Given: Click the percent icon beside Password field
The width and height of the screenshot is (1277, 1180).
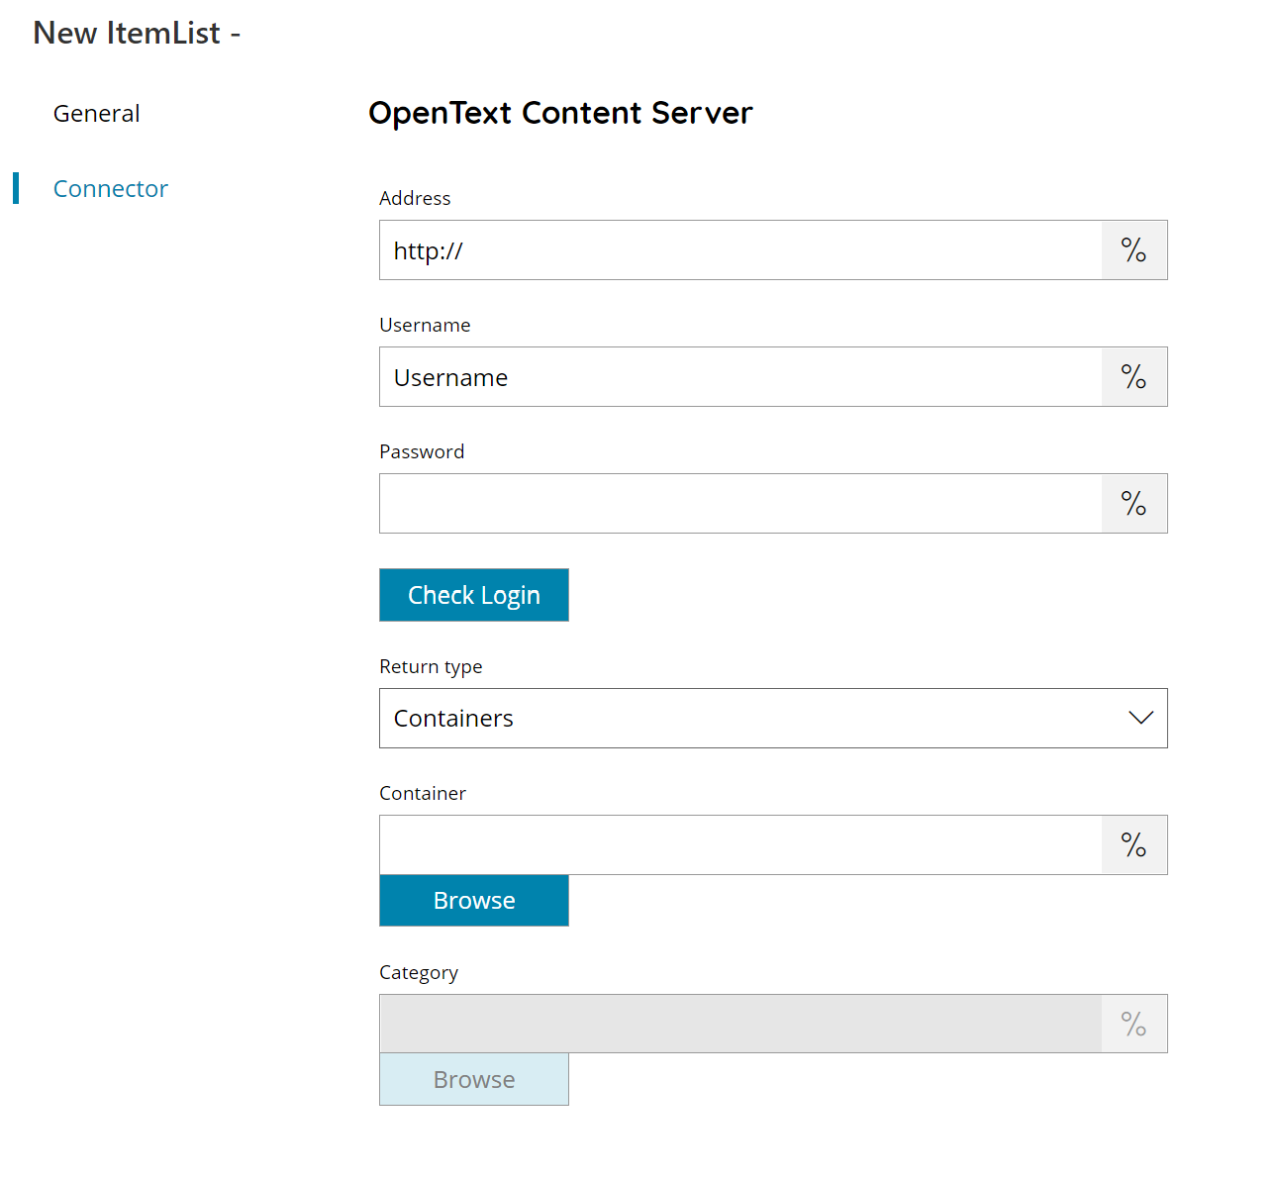Looking at the screenshot, I should click(1134, 504).
